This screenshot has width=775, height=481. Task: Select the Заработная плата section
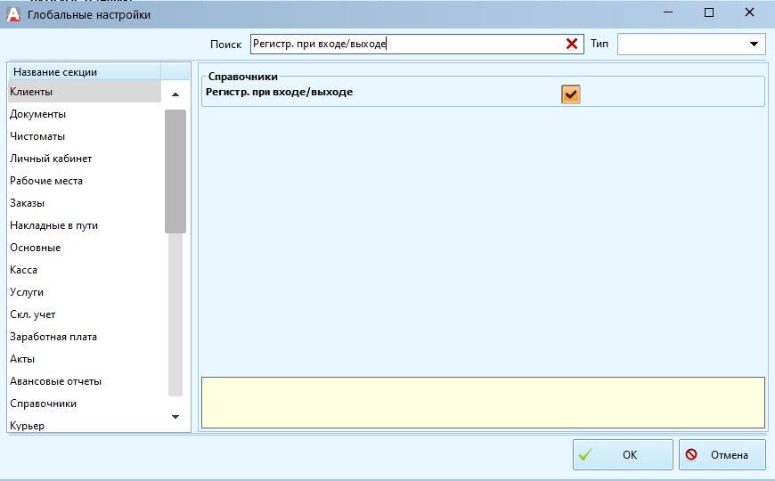pos(53,337)
